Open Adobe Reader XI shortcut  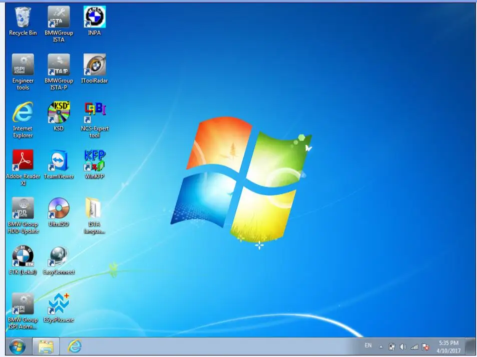pyautogui.click(x=23, y=167)
